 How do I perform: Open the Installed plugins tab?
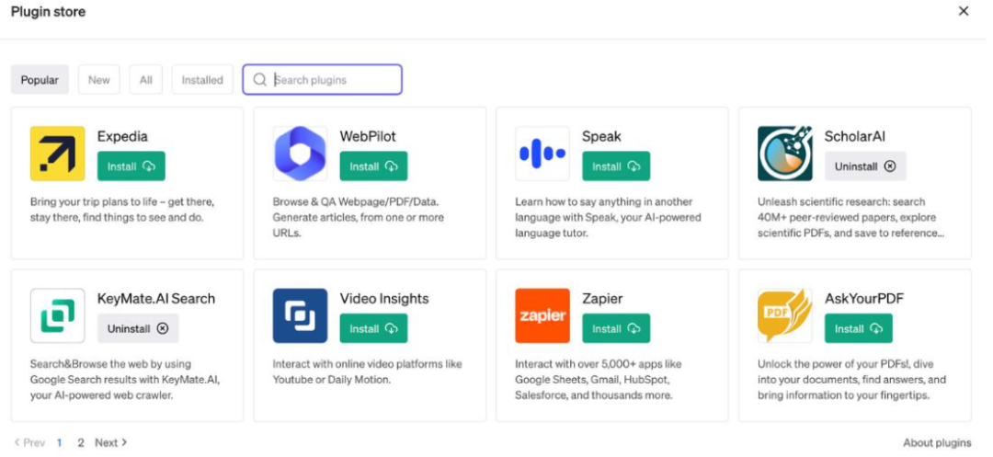point(202,80)
